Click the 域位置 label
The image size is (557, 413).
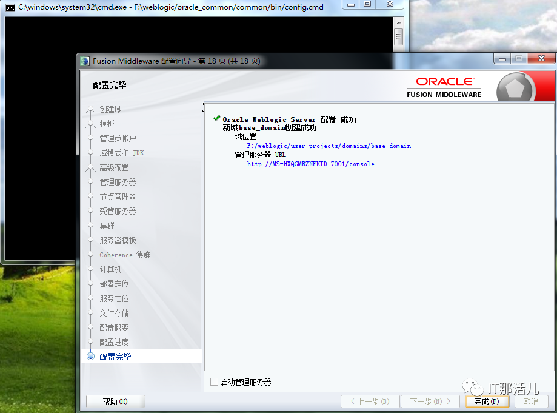[x=245, y=136]
